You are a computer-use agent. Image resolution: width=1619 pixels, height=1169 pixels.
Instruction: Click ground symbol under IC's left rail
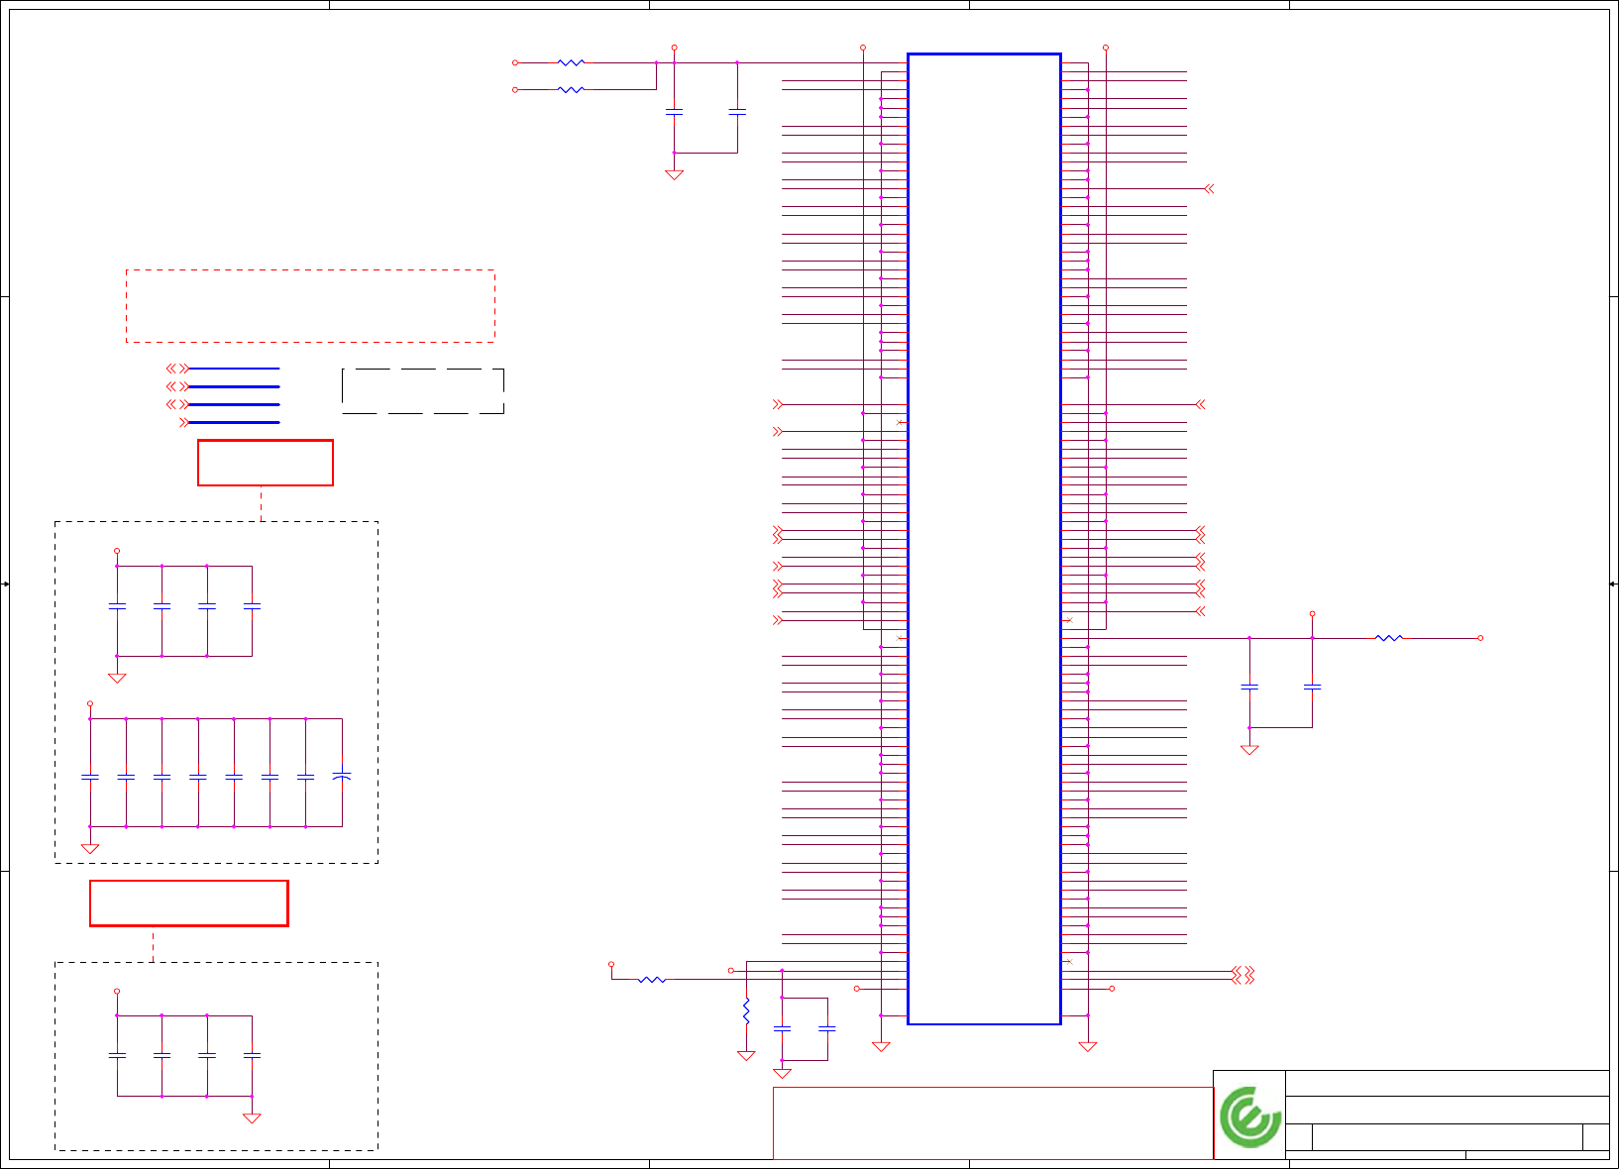point(881,1046)
